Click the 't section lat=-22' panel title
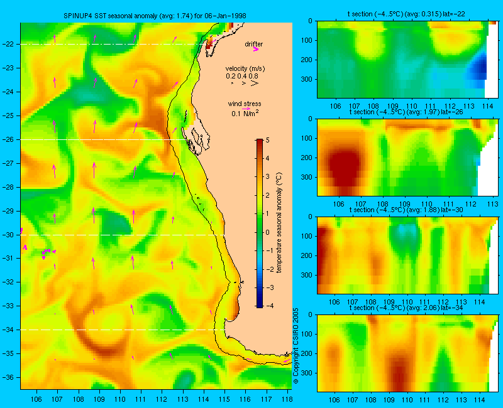 coord(406,14)
